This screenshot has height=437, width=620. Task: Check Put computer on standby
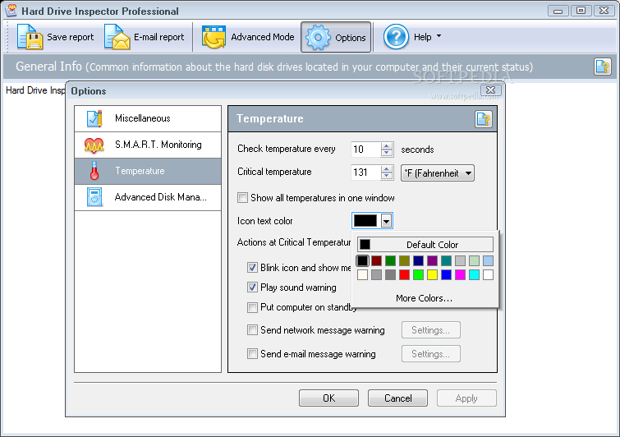pos(252,307)
